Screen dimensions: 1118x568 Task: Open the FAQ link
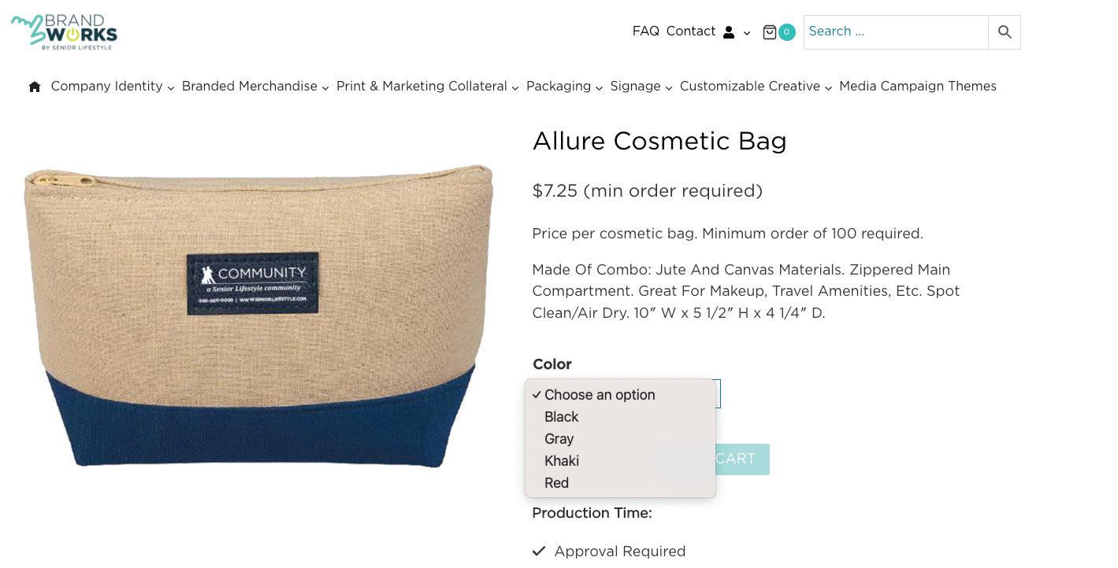(646, 31)
